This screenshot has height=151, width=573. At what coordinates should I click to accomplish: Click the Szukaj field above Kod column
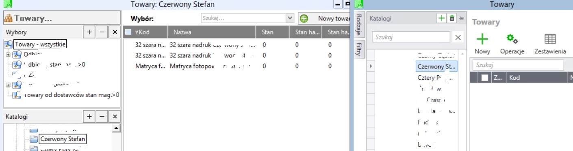pos(518,65)
